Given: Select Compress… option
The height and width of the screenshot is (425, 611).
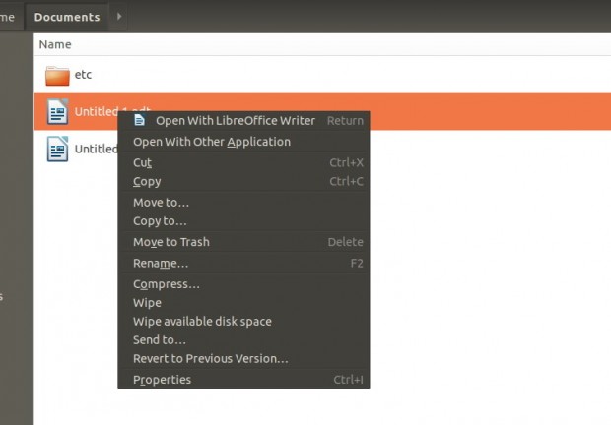Looking at the screenshot, I should click(x=166, y=284).
